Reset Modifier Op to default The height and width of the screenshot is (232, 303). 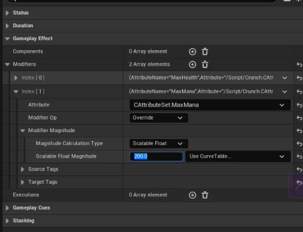pos(299,118)
